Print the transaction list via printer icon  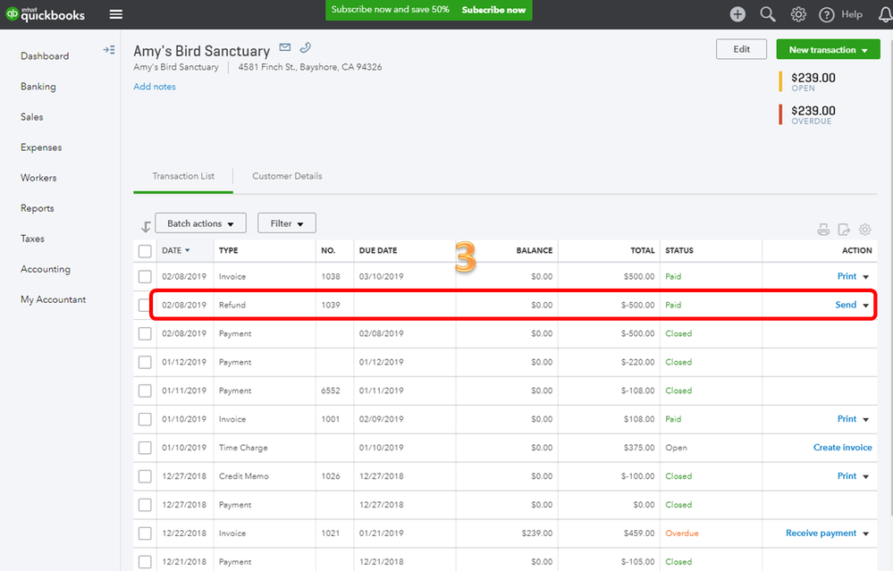coord(823,230)
